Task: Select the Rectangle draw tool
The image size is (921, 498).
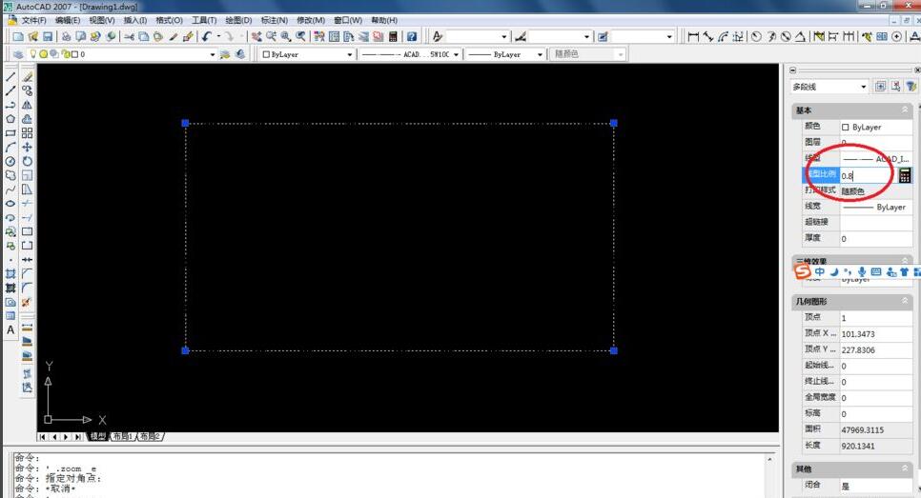Action: point(10,133)
